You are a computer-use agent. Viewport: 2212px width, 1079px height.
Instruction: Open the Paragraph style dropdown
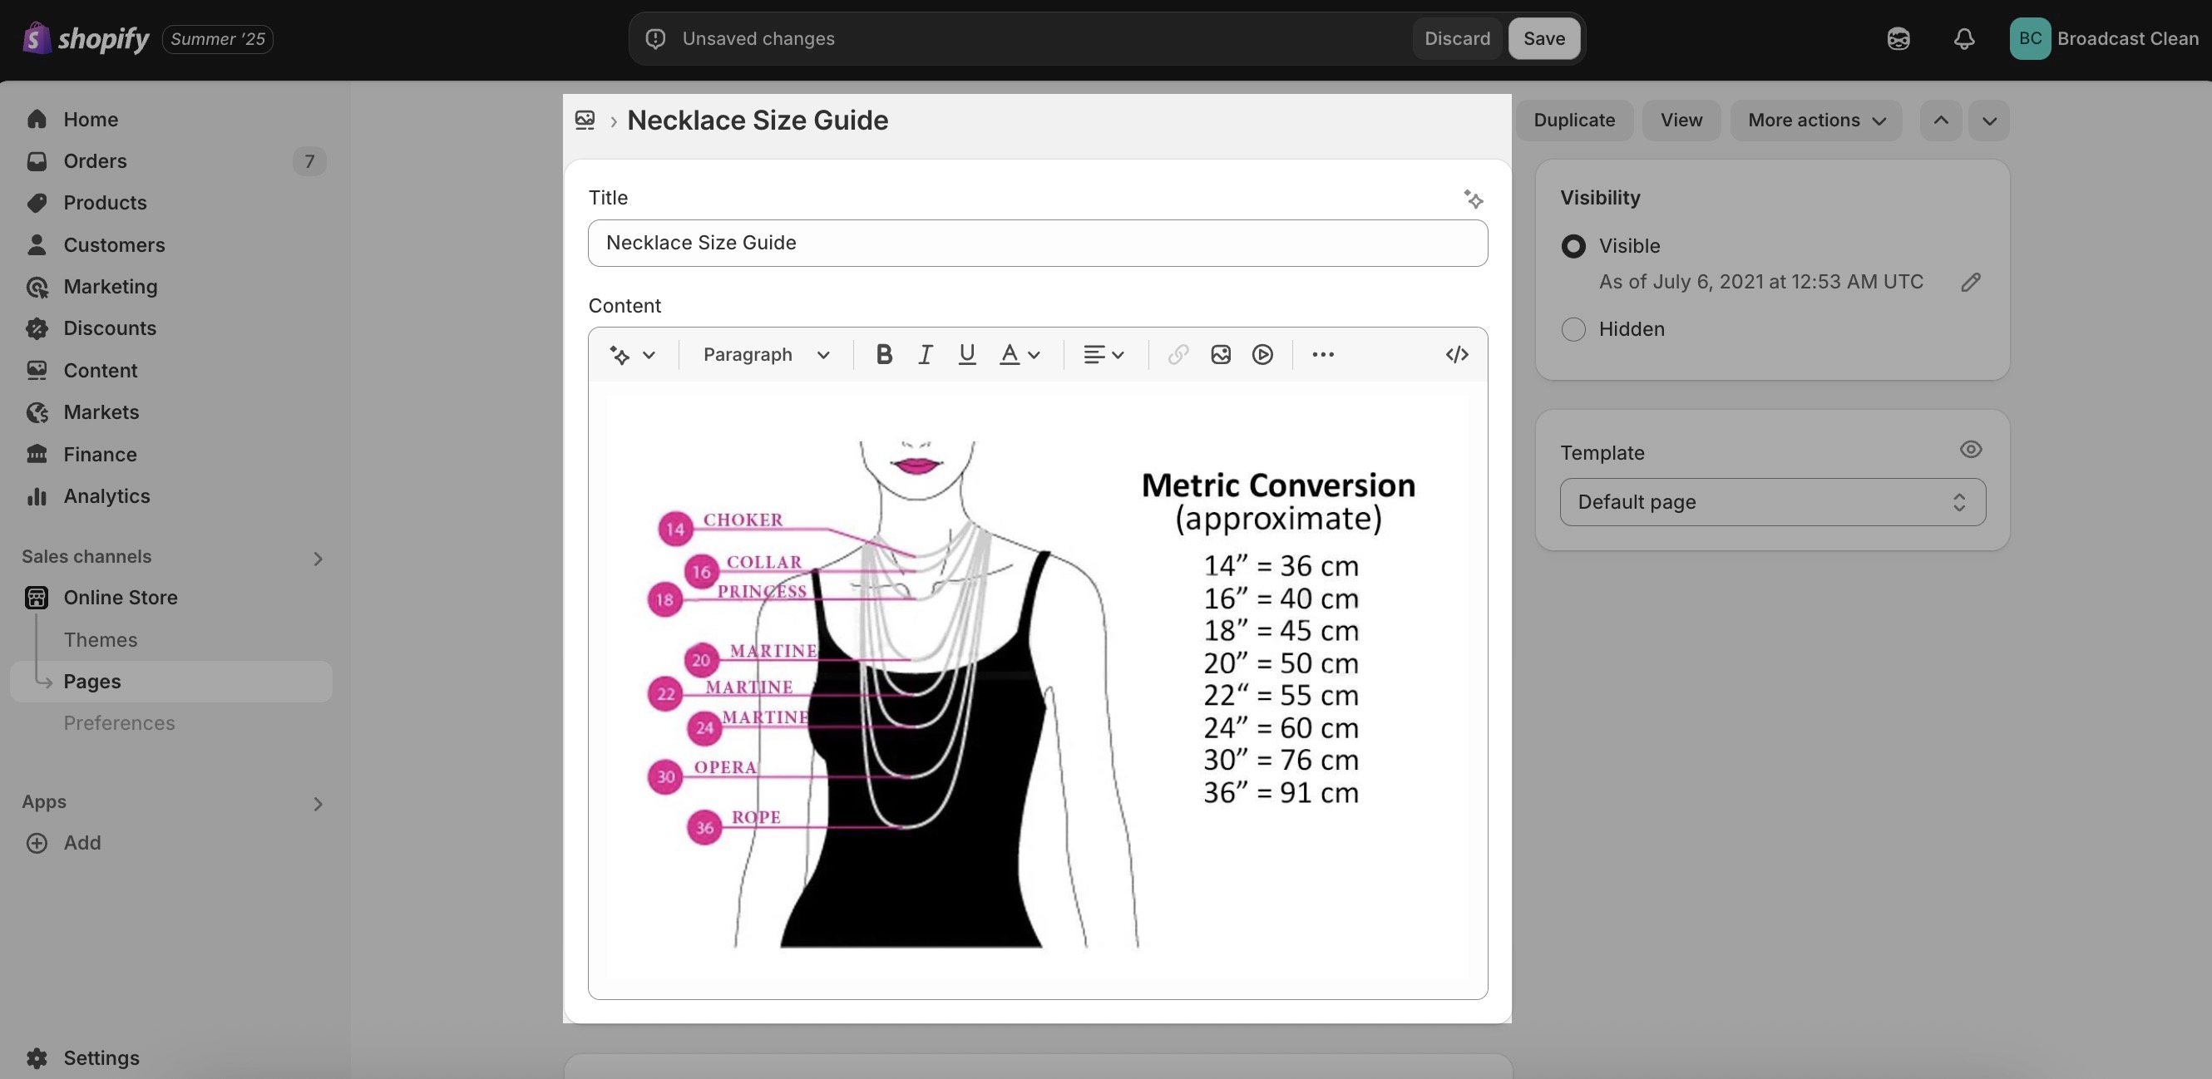coord(765,354)
